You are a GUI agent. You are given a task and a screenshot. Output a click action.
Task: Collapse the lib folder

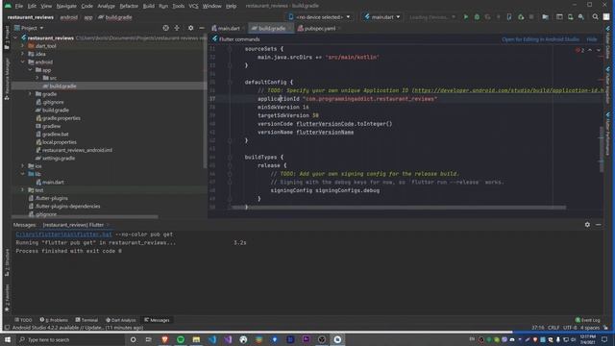[22, 174]
